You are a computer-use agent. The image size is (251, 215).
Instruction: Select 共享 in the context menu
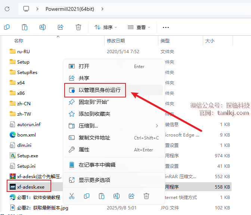tap(114, 78)
